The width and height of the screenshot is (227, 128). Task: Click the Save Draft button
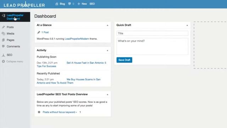coord(124,60)
